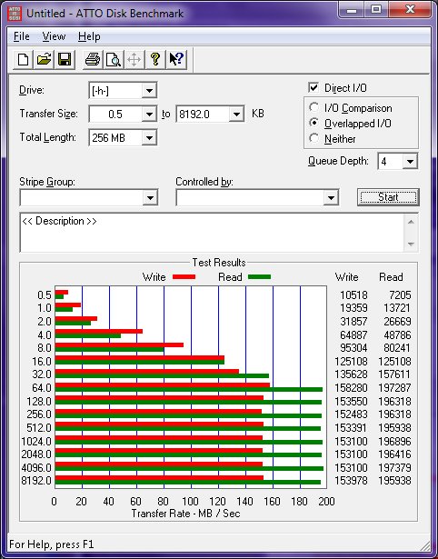This screenshot has width=438, height=559.
Task: Toggle the Direct I/O checkbox
Action: pyautogui.click(x=314, y=87)
